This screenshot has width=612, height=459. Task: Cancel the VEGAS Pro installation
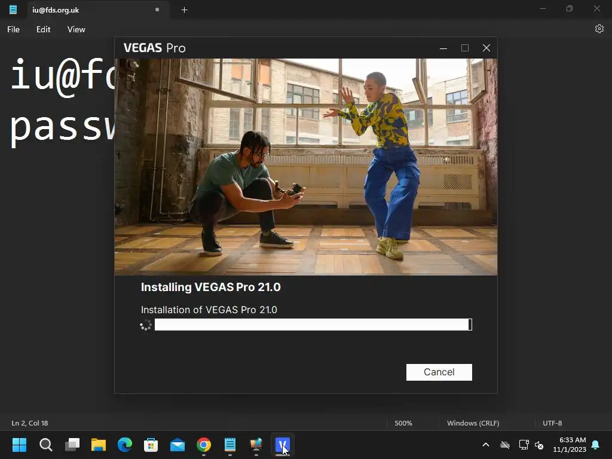[439, 372]
